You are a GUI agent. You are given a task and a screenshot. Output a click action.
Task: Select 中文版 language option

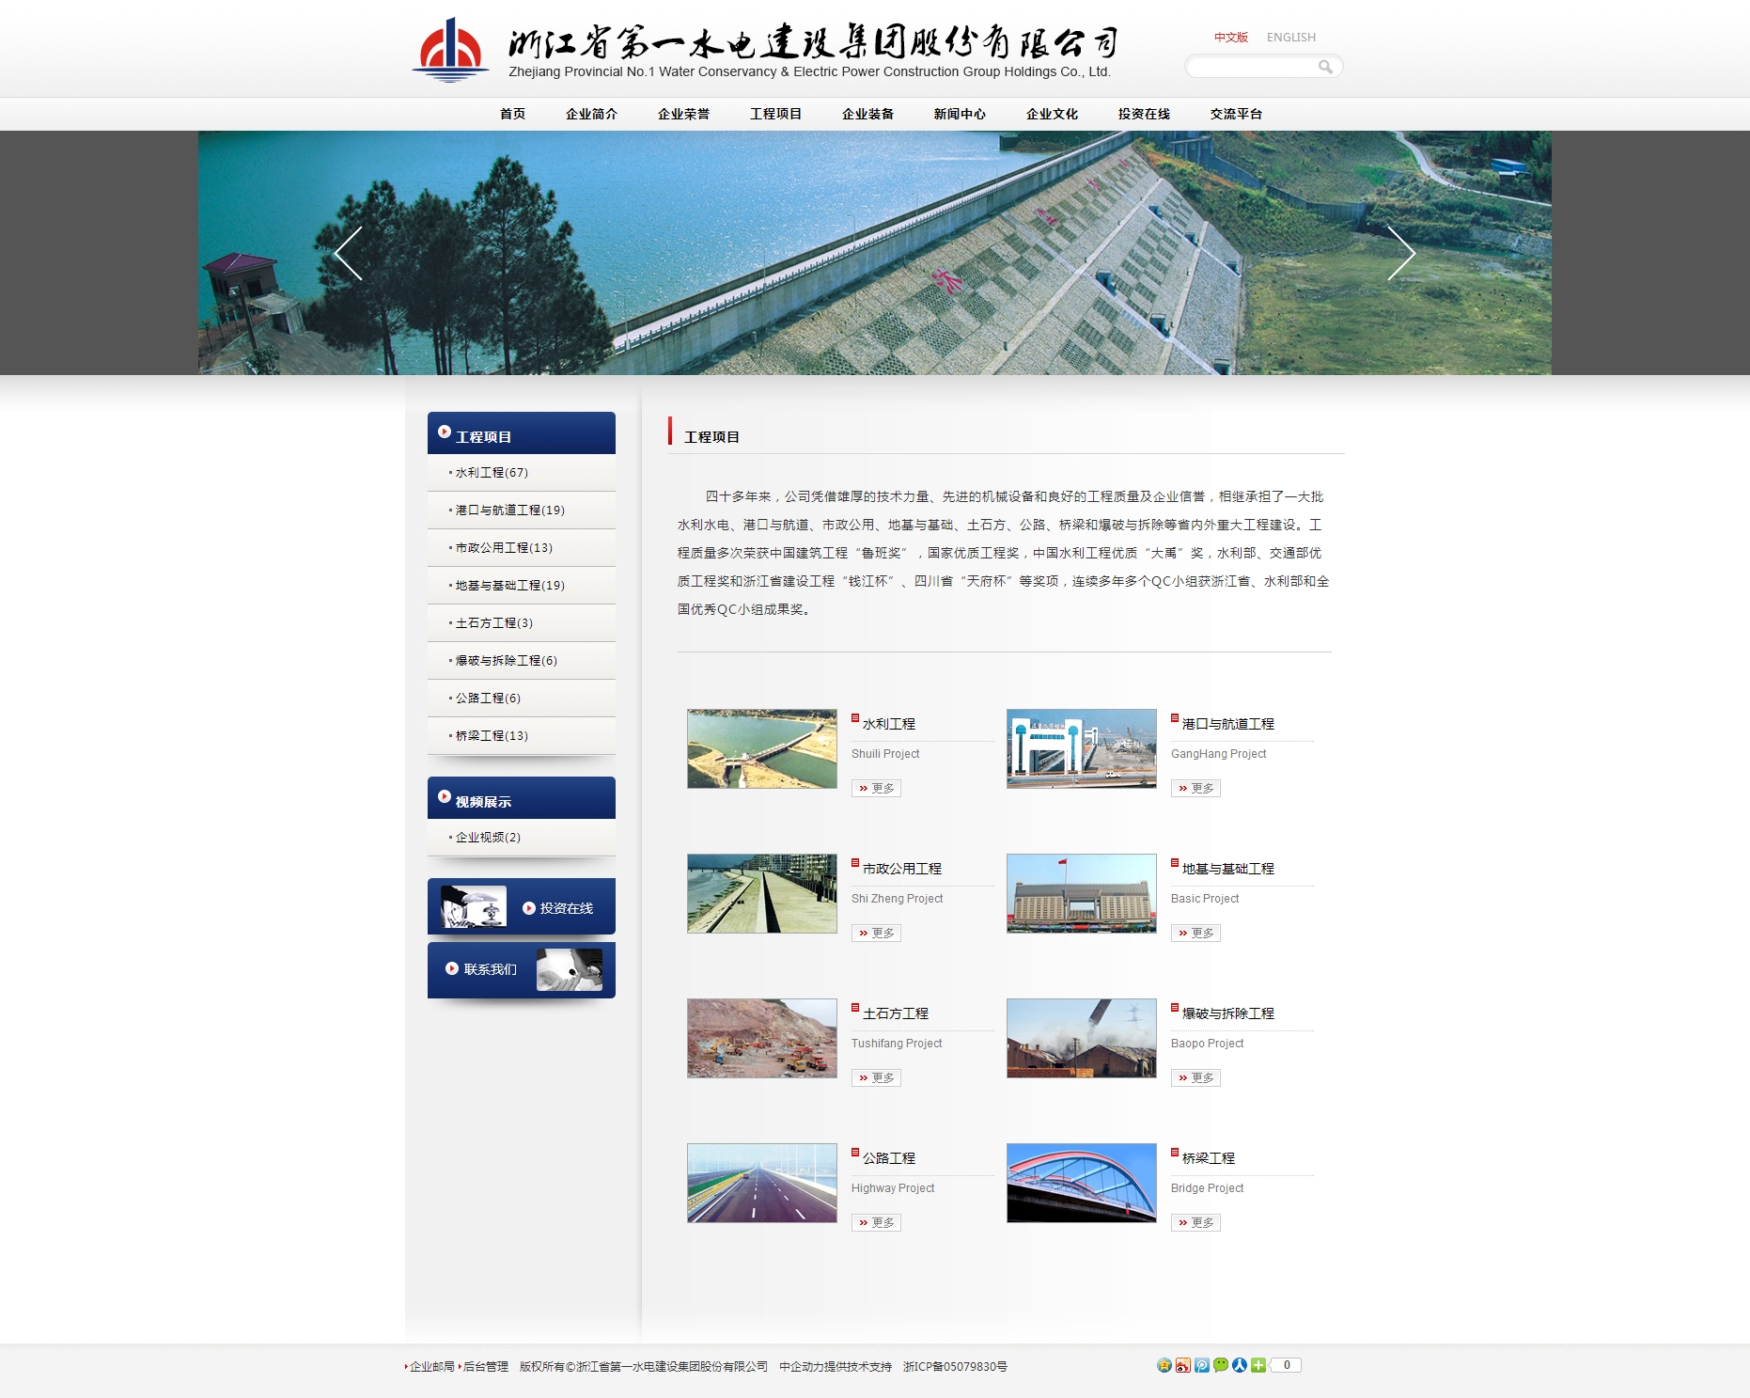1230,38
